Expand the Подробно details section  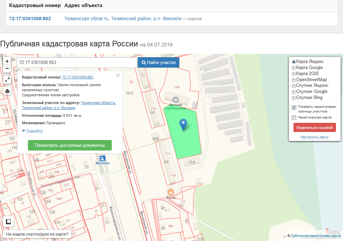pos(34,131)
